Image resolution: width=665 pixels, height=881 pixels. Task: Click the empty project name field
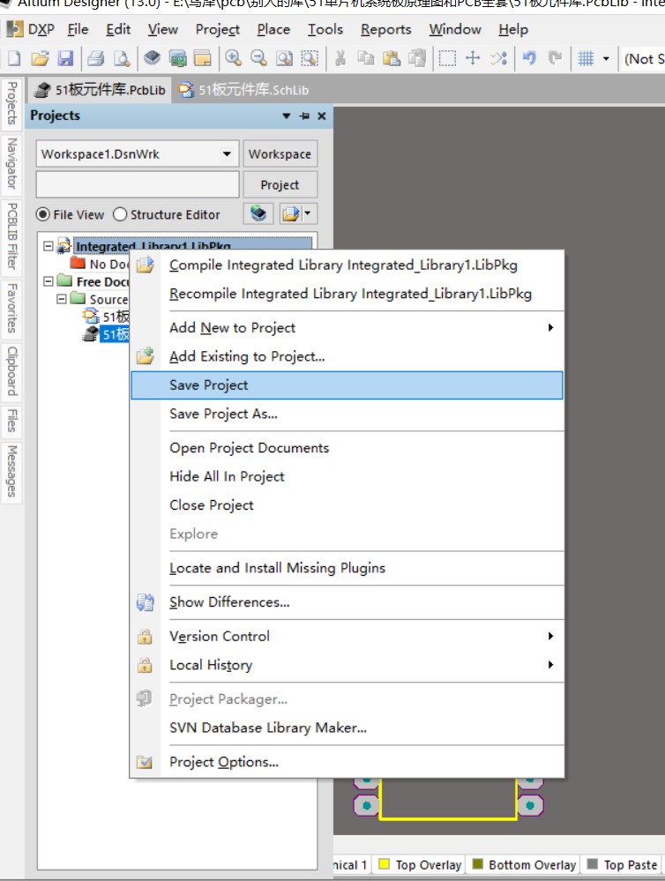click(x=138, y=184)
